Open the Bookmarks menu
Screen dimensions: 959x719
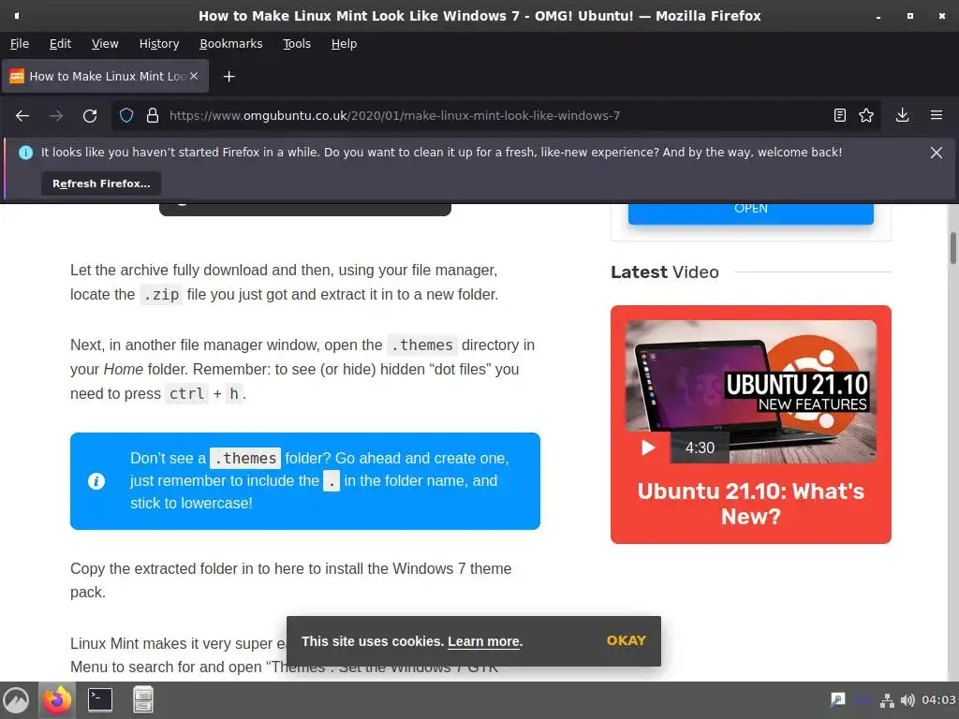tap(230, 43)
